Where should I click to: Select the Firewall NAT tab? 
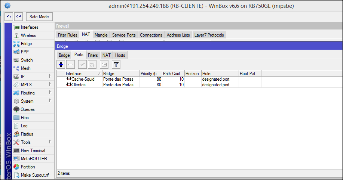tap(86, 34)
